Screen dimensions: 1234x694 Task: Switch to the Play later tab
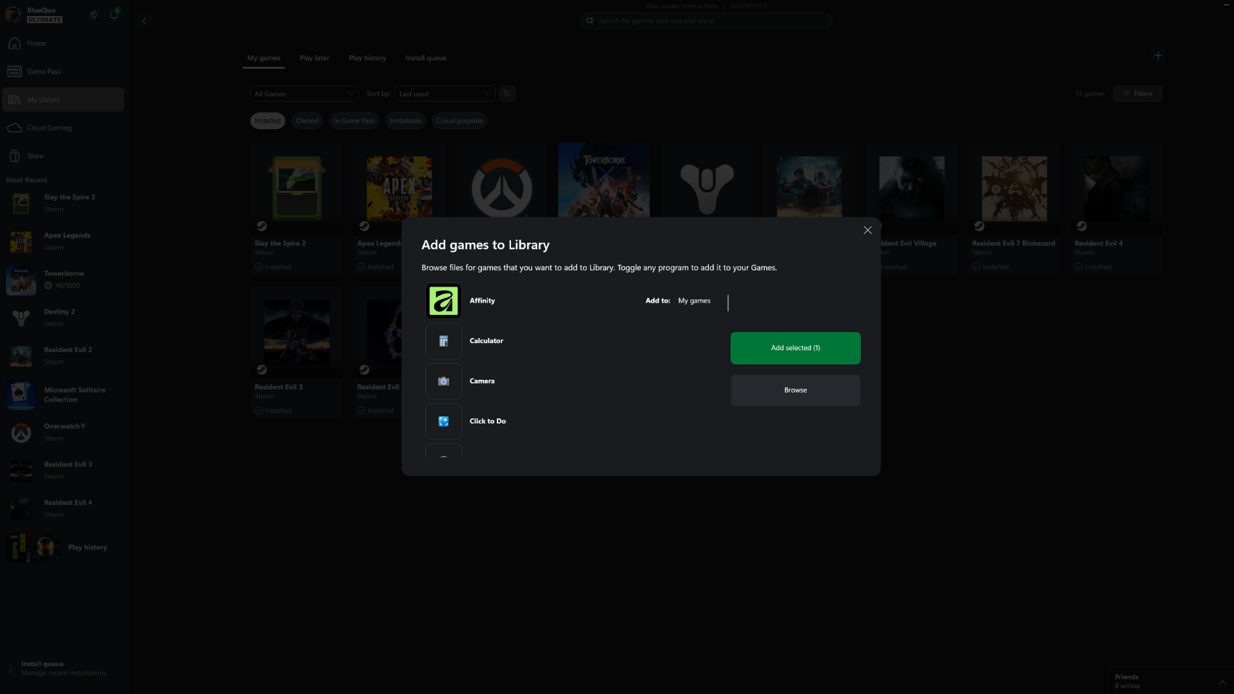point(314,58)
